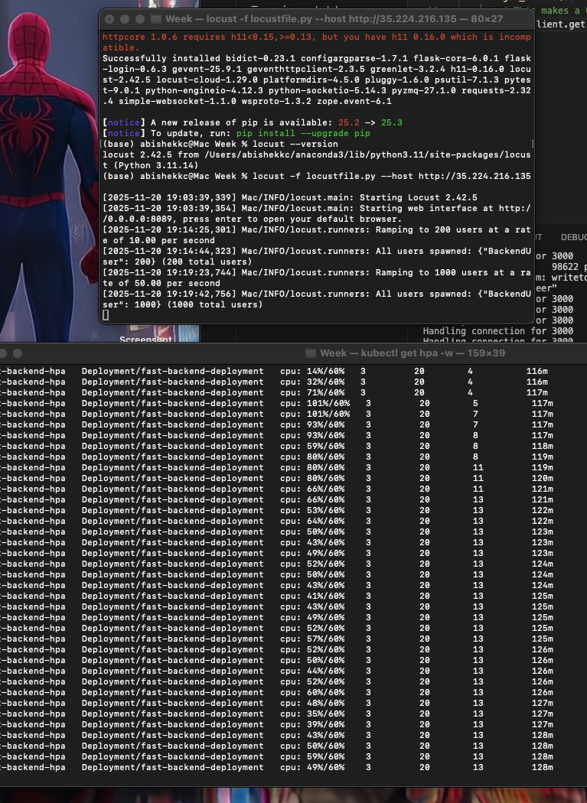Click the cpu: 66%/60% row with 11 replicas
Screen dimensions: 587x803
tap(276, 489)
